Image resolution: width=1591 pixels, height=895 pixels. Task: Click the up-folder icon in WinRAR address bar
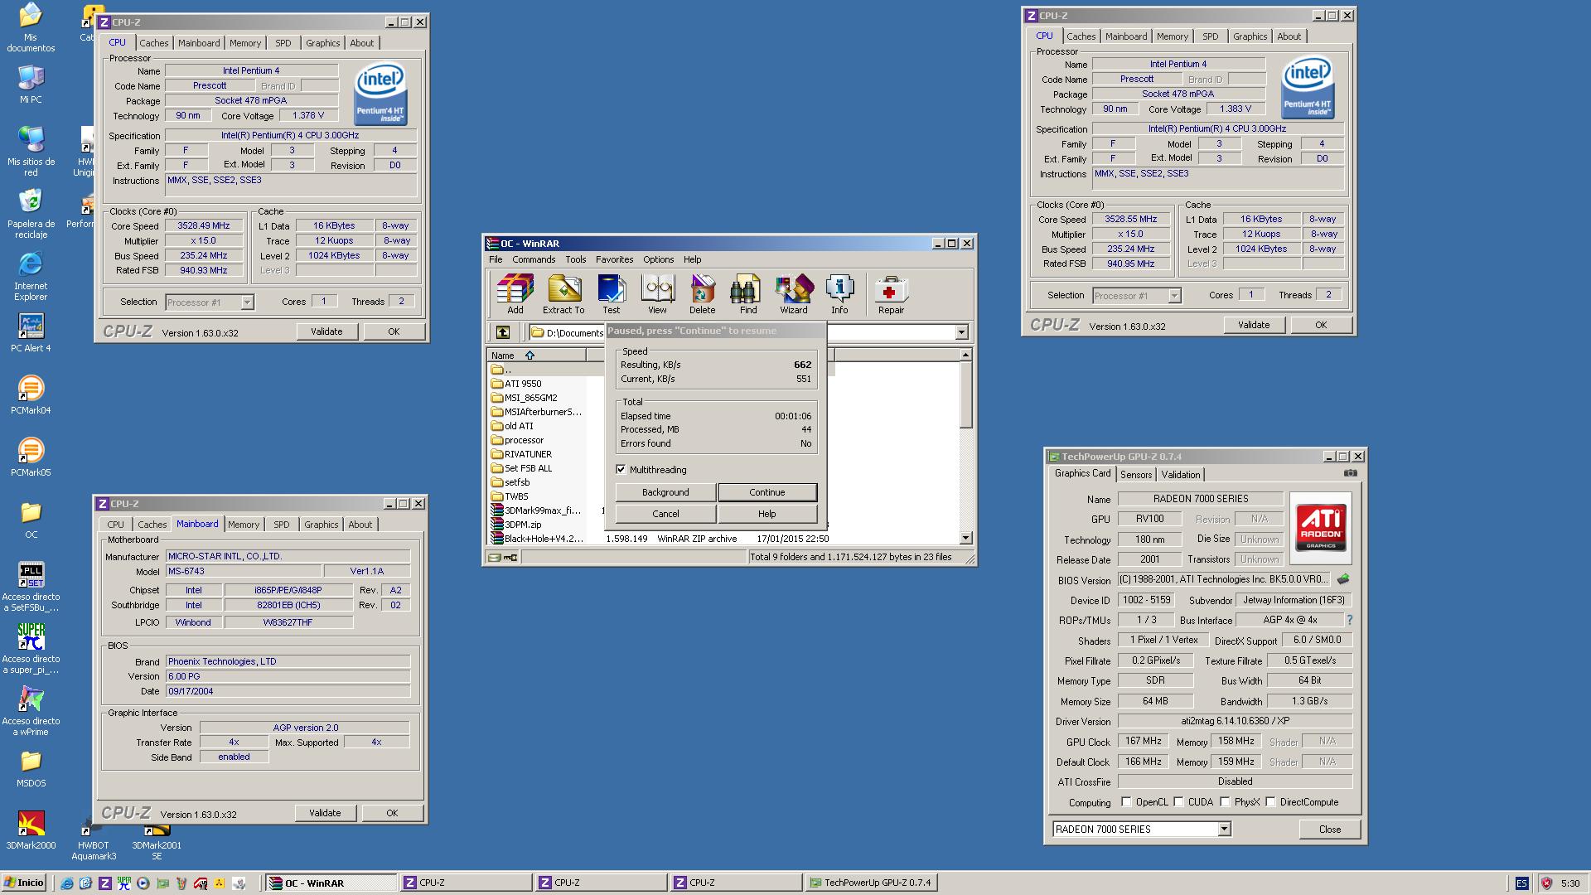coord(503,332)
